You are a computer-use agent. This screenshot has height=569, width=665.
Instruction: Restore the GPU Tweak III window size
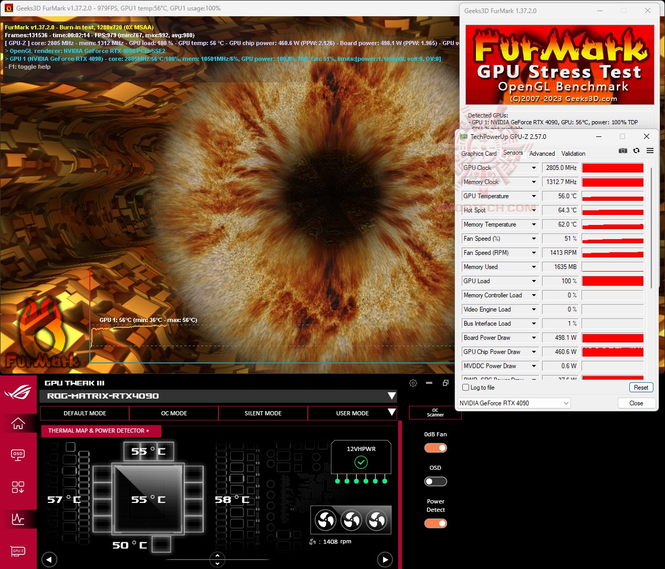445,383
